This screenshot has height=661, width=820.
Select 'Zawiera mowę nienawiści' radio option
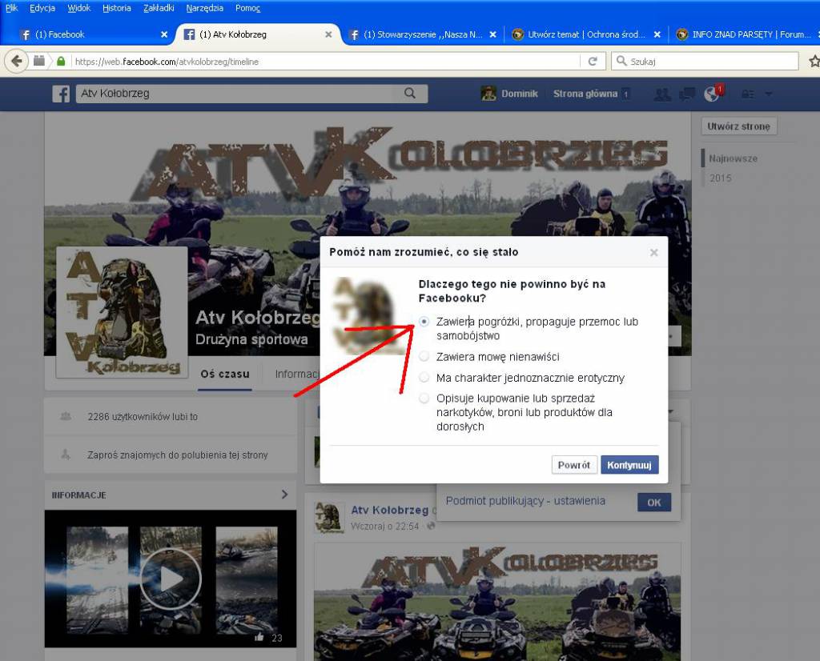click(x=424, y=356)
